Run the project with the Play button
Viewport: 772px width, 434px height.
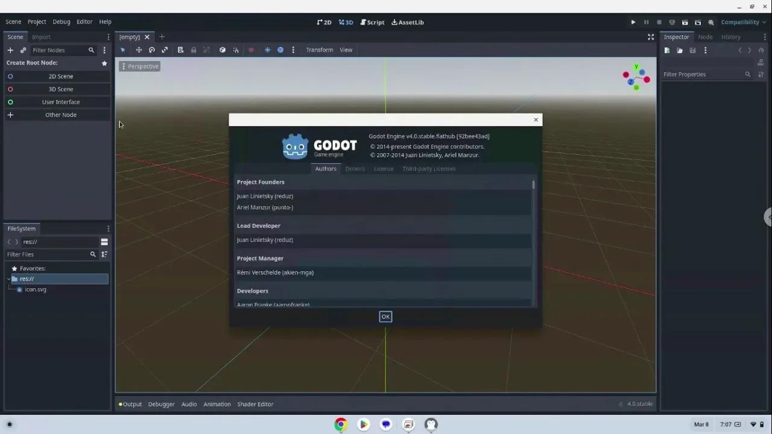pos(633,22)
